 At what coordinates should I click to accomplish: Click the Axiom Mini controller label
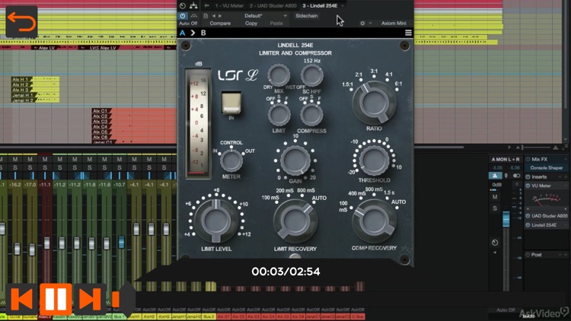tap(394, 24)
